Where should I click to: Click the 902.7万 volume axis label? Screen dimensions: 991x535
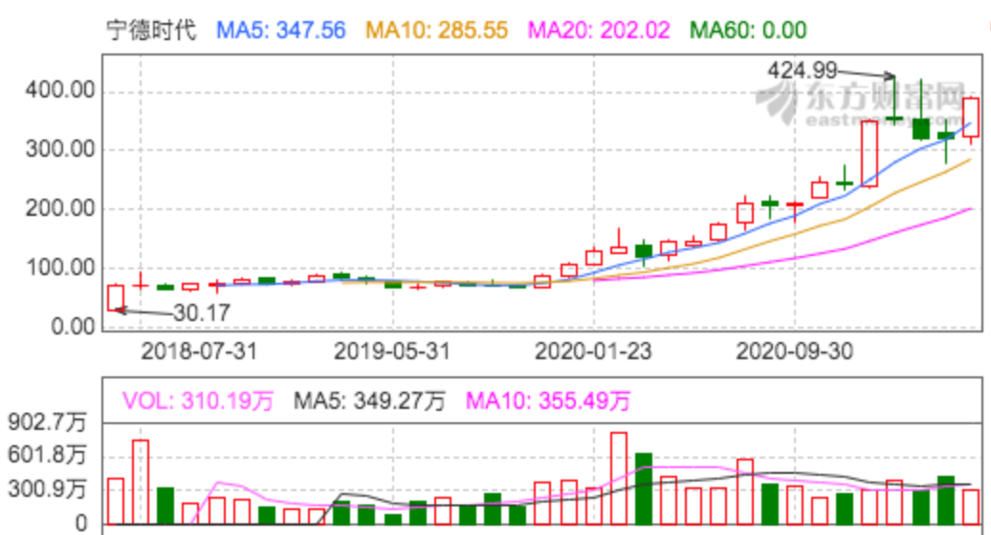click(x=47, y=422)
